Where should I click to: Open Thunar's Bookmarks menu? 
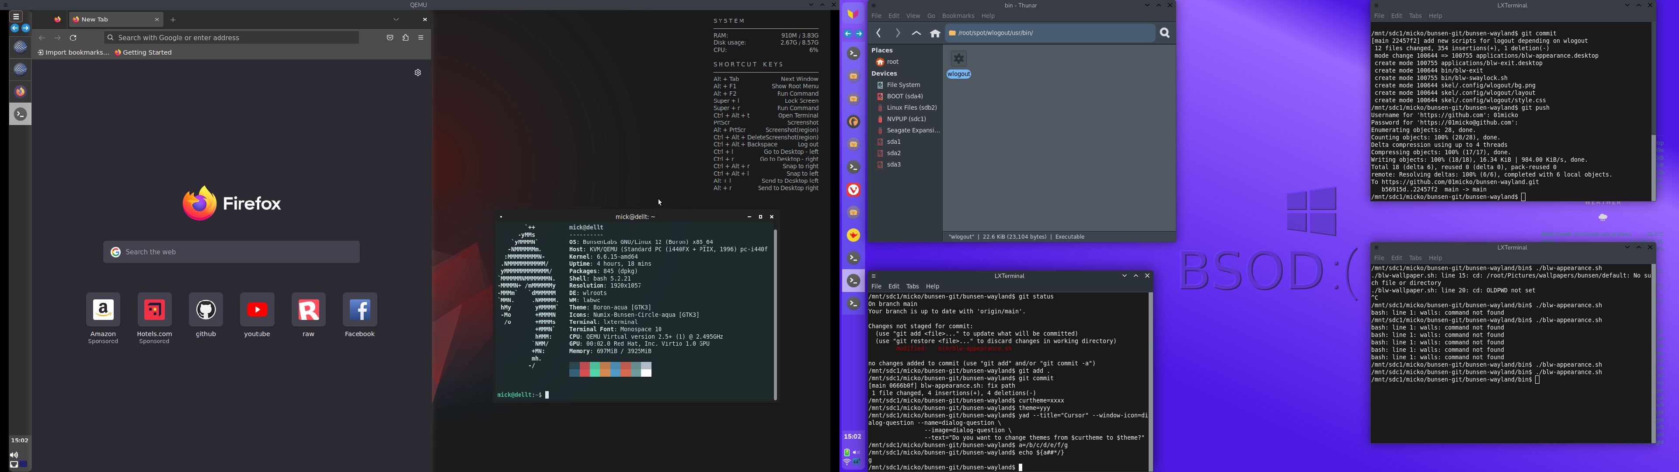tap(958, 16)
